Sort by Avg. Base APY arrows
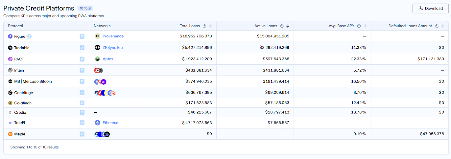The image size is (451, 159). [x=365, y=26]
